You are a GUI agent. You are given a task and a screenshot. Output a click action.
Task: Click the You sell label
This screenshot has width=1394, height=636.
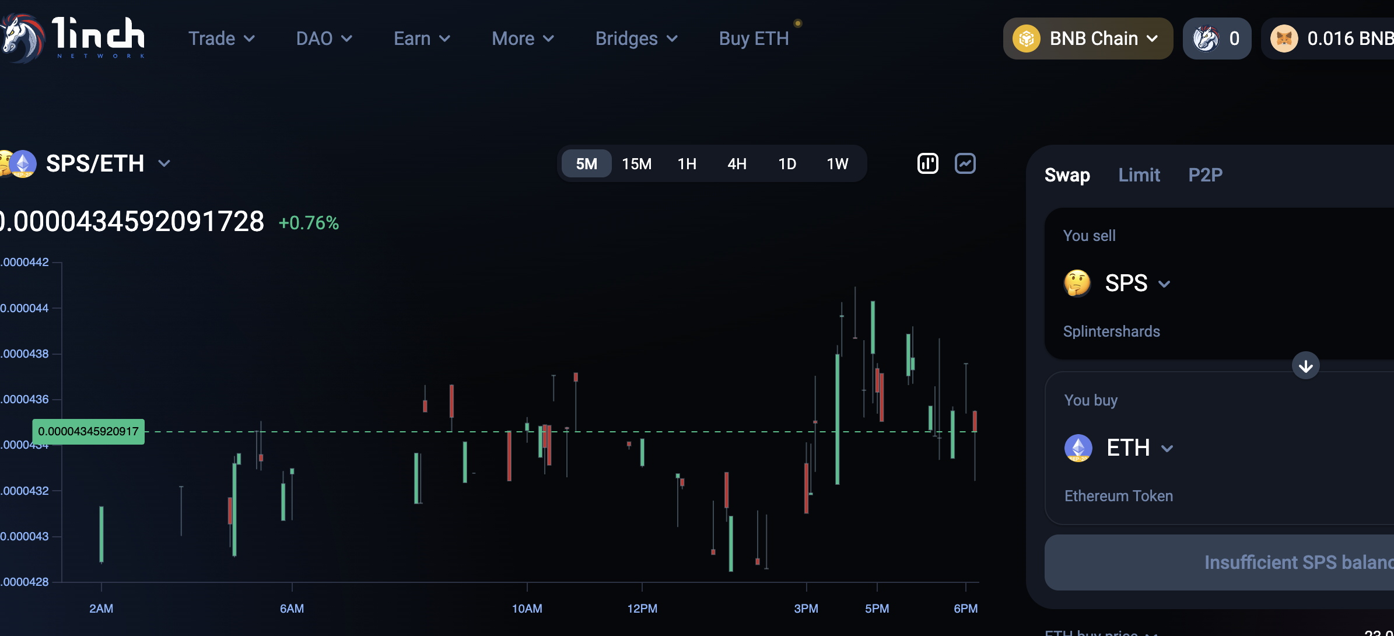pos(1089,236)
